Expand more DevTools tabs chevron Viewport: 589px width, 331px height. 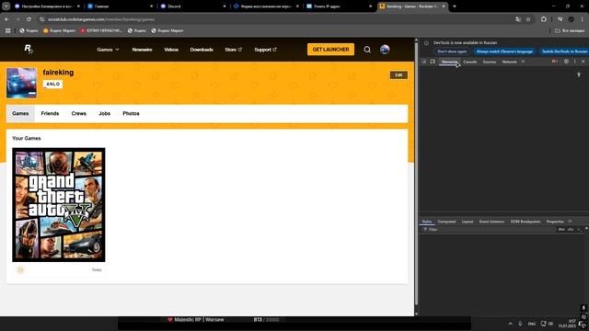pyautogui.click(x=523, y=62)
